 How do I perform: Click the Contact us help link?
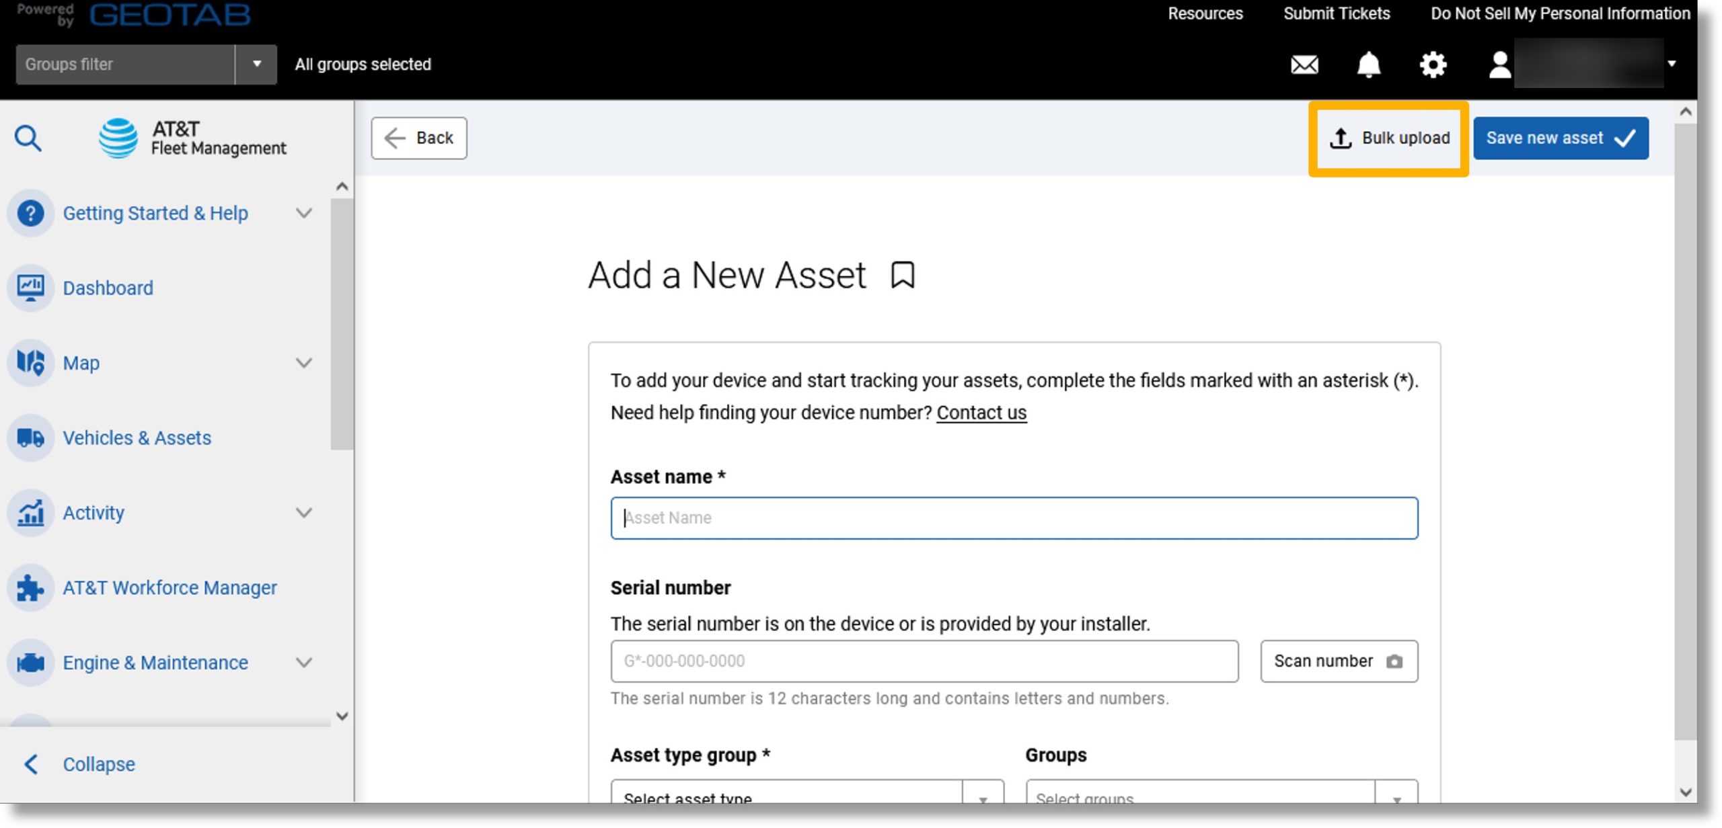(x=982, y=413)
